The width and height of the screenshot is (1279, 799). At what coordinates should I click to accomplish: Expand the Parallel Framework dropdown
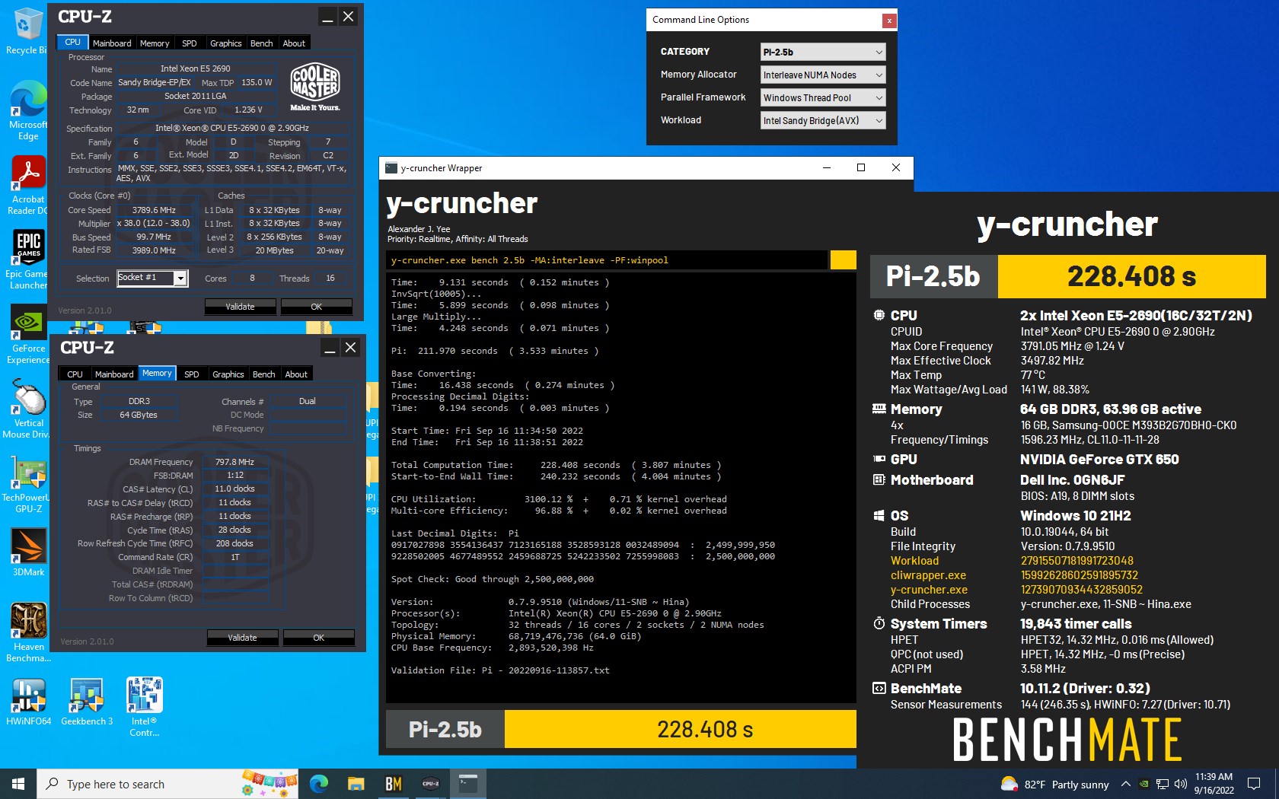tap(823, 98)
